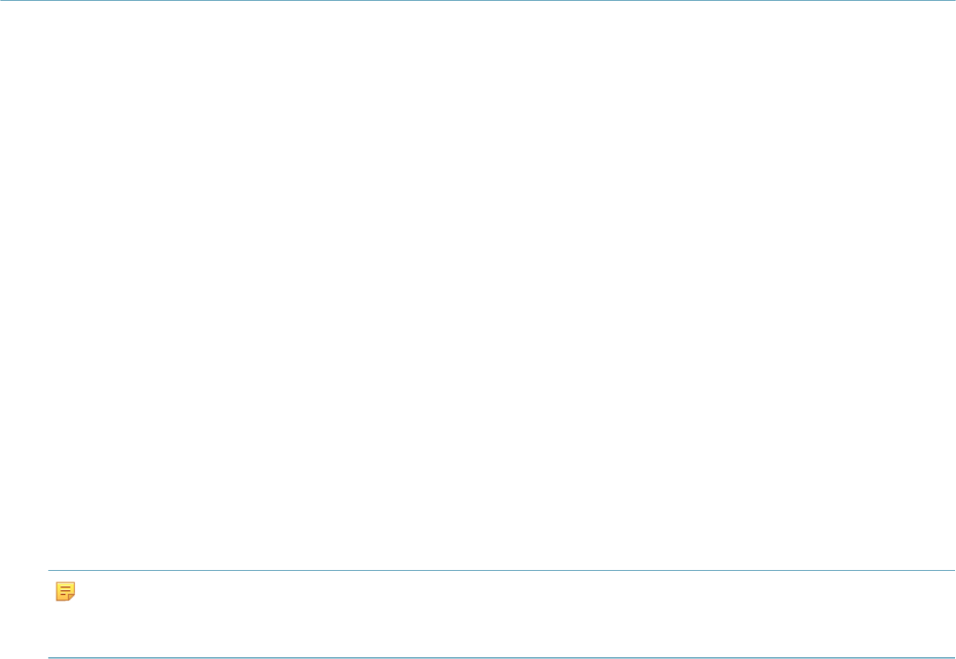956x659 pixels.
Task: Click the lined yellow paper icon
Action: click(65, 591)
